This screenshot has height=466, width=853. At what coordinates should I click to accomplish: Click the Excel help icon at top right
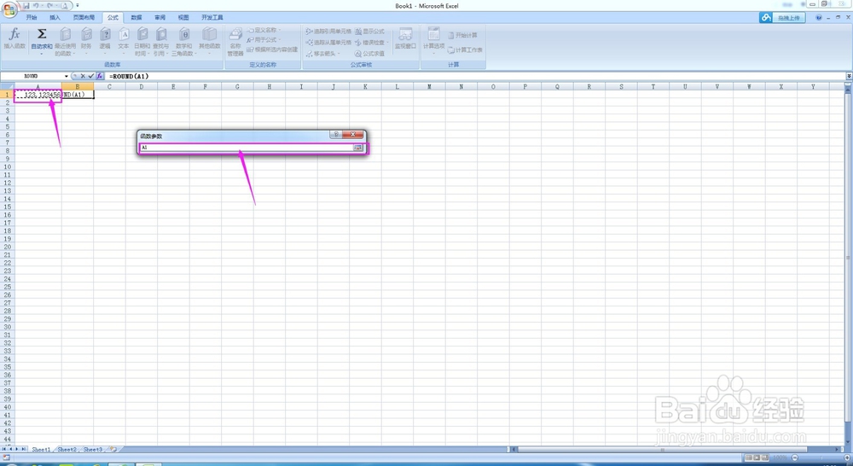click(819, 17)
